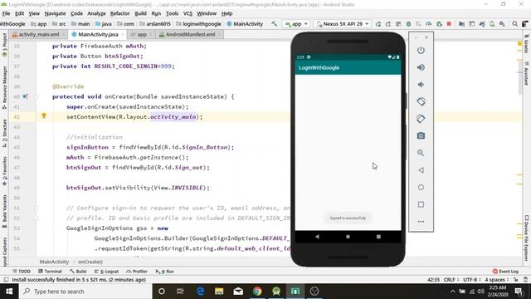Open the Navigate menu
Screen dimensions: 531x299
coord(55,13)
